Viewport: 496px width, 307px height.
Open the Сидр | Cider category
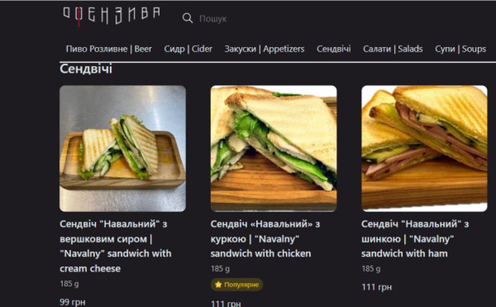(188, 49)
